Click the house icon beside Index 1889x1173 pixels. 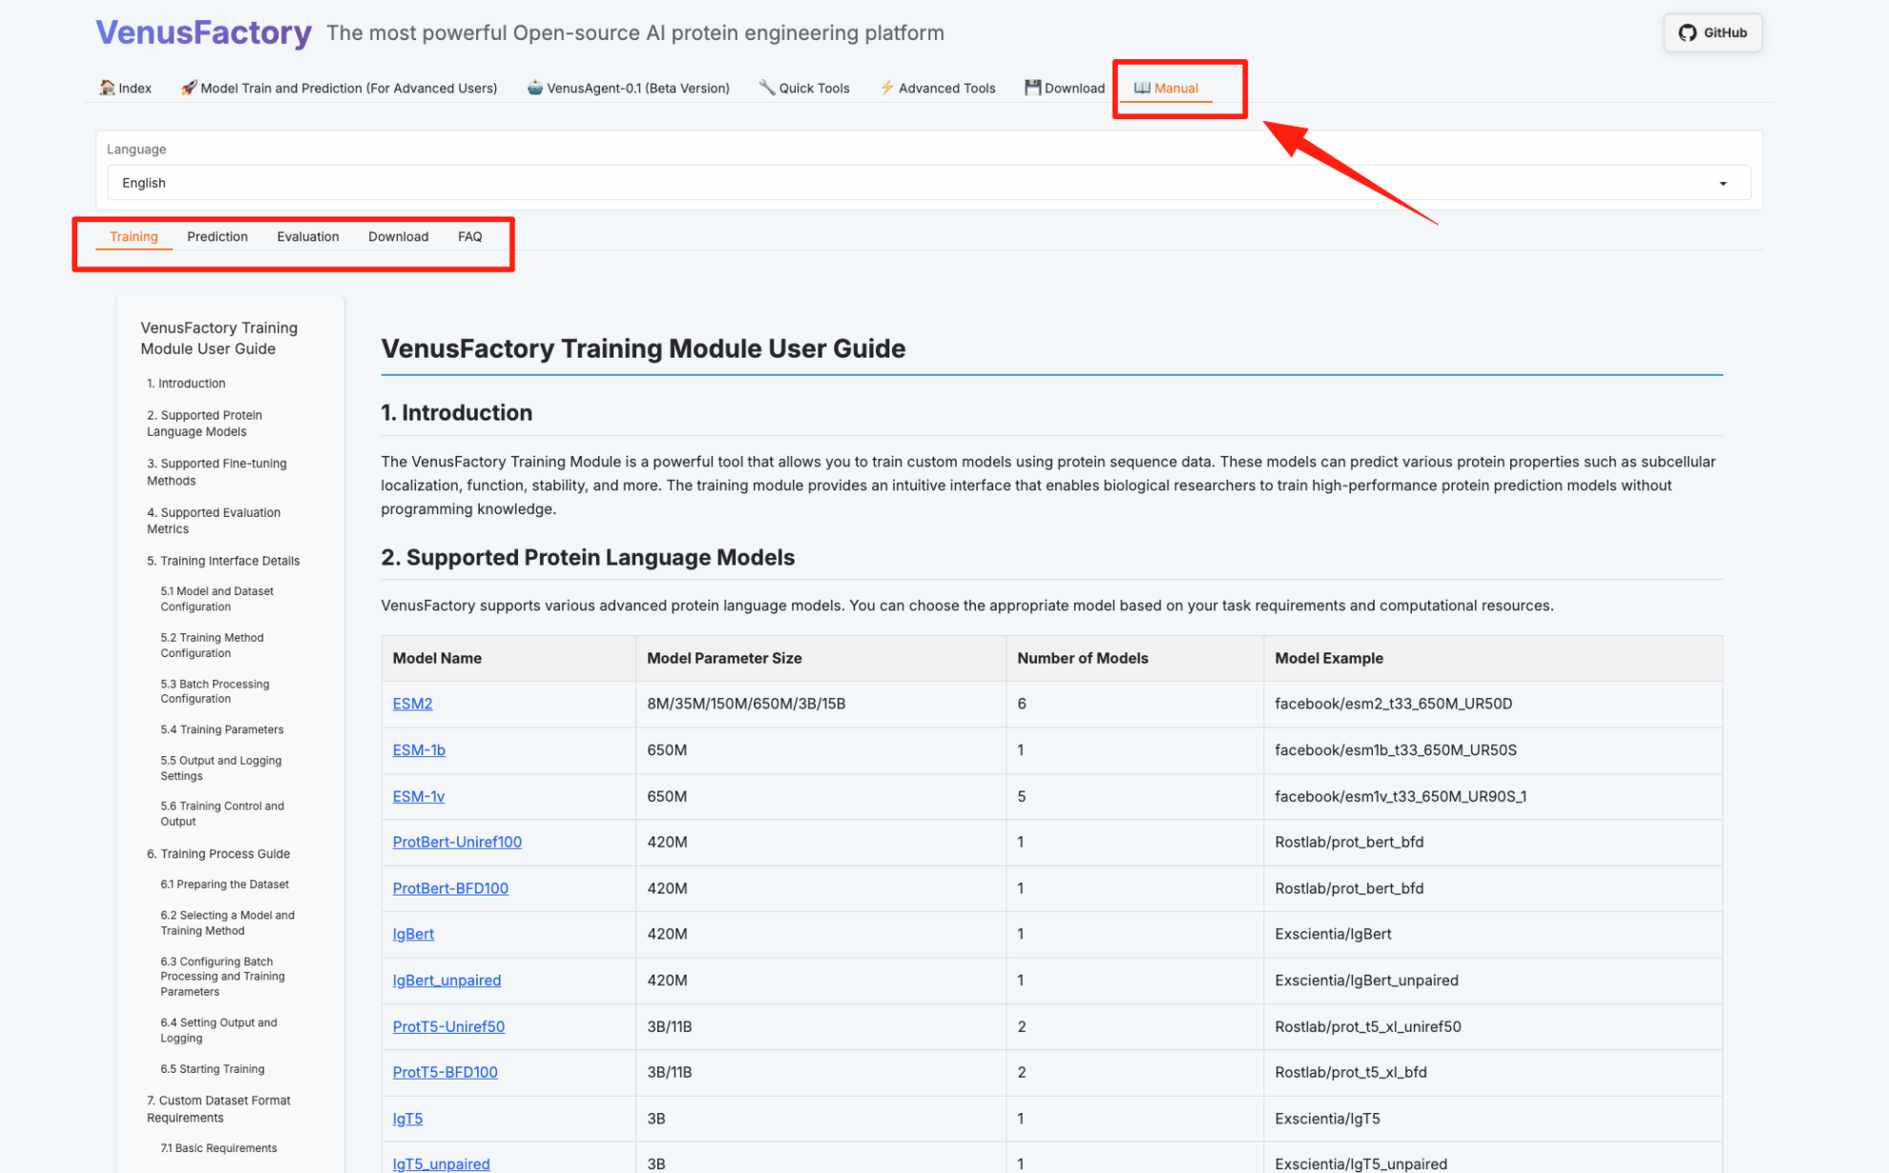107,88
